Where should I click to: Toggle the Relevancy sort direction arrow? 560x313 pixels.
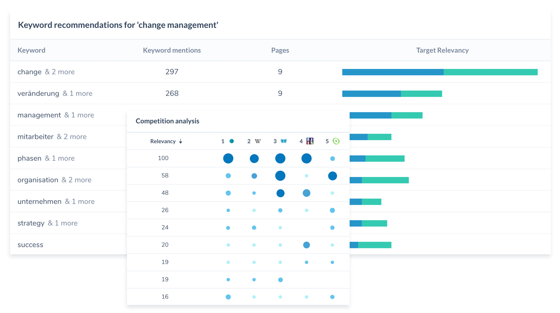pos(180,141)
